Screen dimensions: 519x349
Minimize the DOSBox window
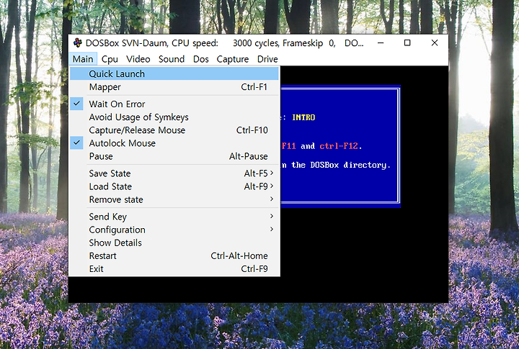click(381, 43)
